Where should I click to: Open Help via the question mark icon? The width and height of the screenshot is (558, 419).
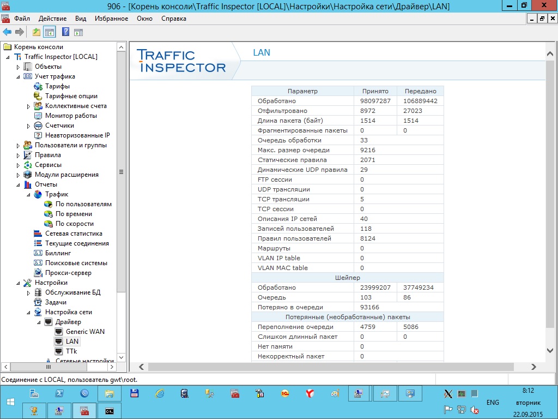tap(66, 32)
